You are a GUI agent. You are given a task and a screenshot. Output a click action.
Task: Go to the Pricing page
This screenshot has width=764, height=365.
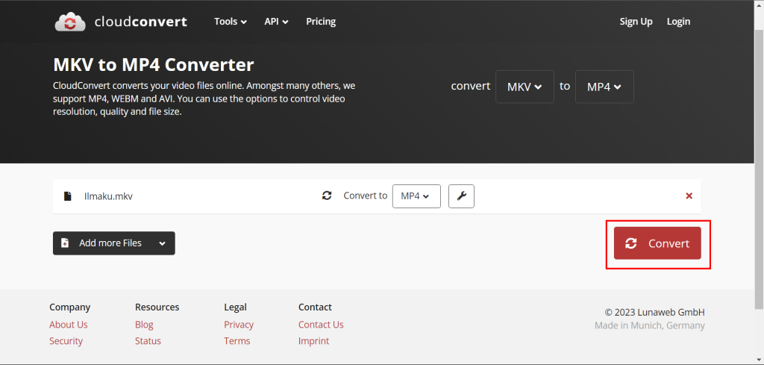click(321, 22)
